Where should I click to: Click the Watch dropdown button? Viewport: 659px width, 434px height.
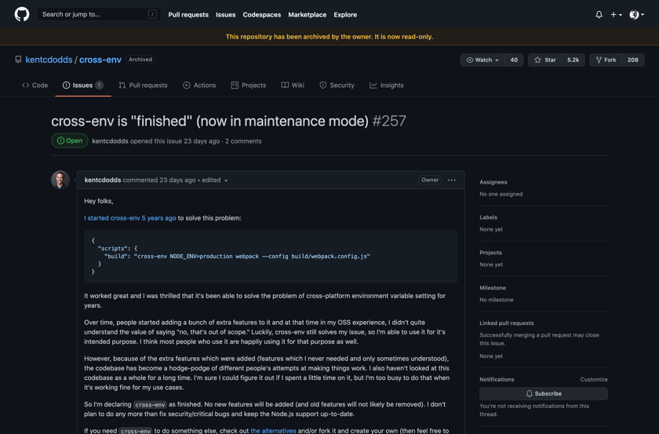(482, 60)
